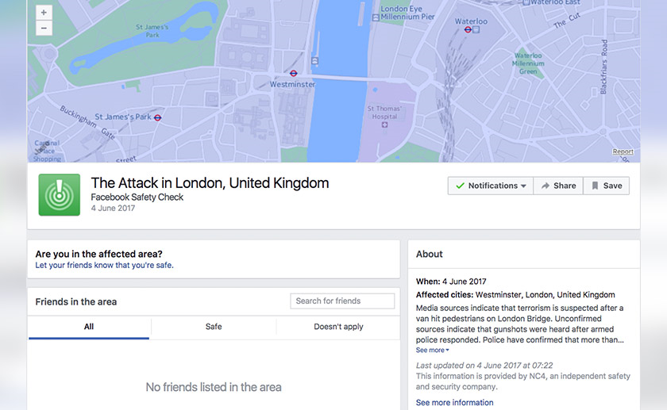Save the Safety Check page
Viewport: 667px width, 410px height.
tap(606, 186)
